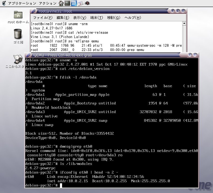Open ヘルプ(H) menu in terminal window

[133, 18]
